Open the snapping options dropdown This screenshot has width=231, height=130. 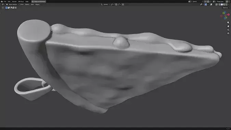point(119,4)
